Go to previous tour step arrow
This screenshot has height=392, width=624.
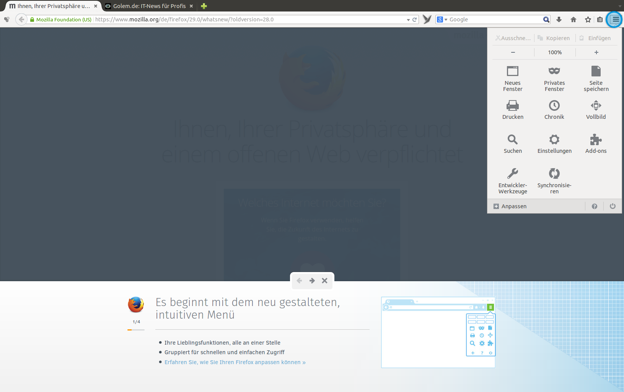300,280
